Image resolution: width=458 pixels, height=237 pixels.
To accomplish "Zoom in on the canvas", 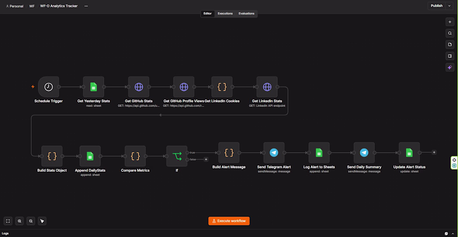I will (19, 221).
